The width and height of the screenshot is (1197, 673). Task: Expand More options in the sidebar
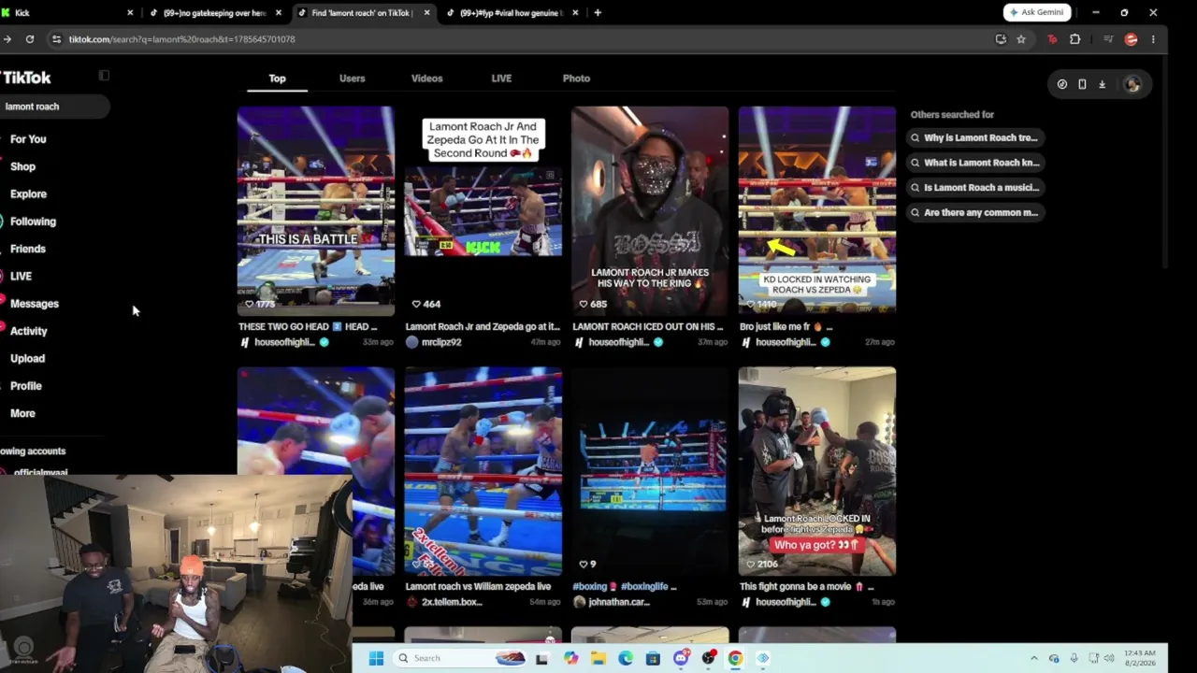[x=22, y=413]
